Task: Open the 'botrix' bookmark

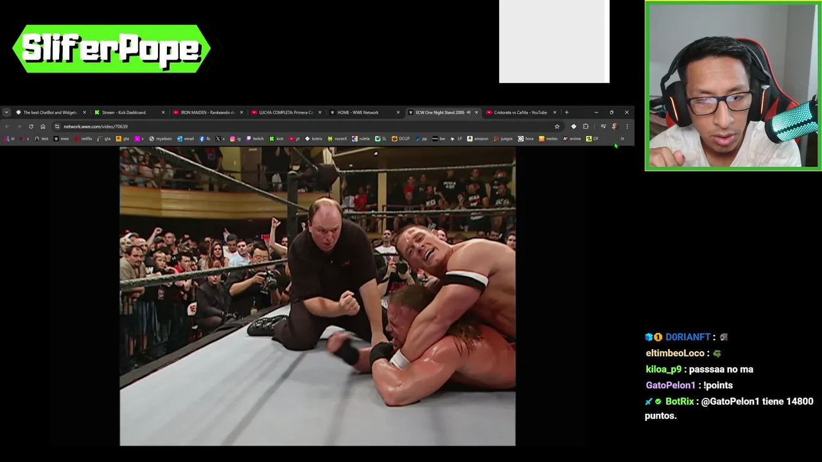Action: click(x=313, y=139)
